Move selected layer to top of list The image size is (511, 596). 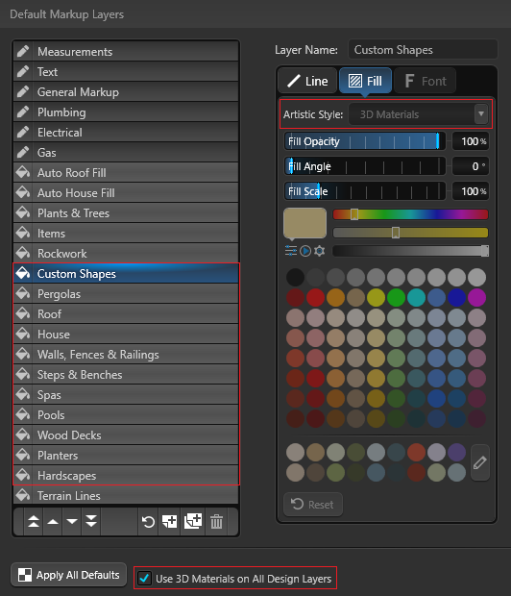coord(34,521)
